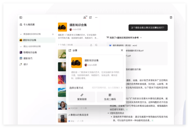Open the member management icon
Screen dimensions: 189x128
click(x=85, y=17)
